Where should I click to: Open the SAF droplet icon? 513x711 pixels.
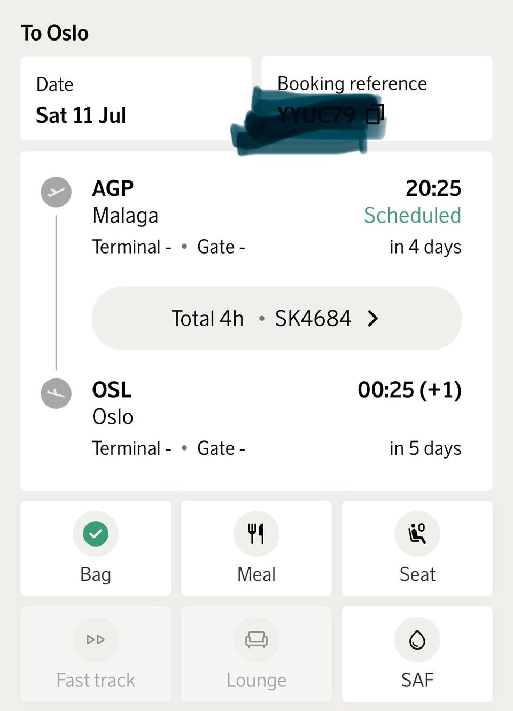click(417, 639)
